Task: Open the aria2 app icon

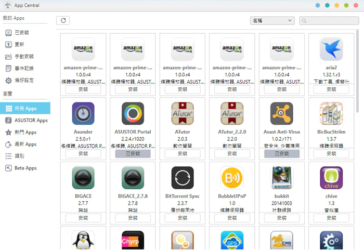Action: coord(331,49)
